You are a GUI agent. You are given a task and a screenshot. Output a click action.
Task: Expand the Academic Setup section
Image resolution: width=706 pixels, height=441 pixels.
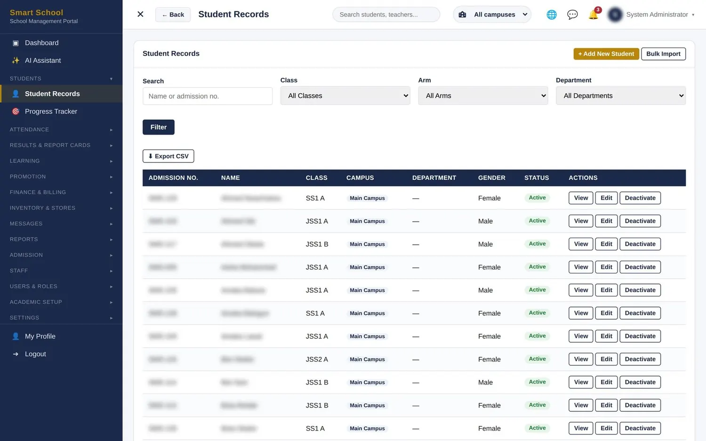point(61,302)
